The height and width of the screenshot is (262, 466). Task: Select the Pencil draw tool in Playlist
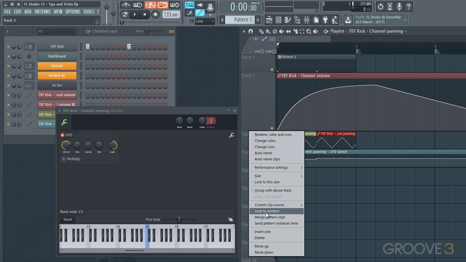pyautogui.click(x=261, y=31)
